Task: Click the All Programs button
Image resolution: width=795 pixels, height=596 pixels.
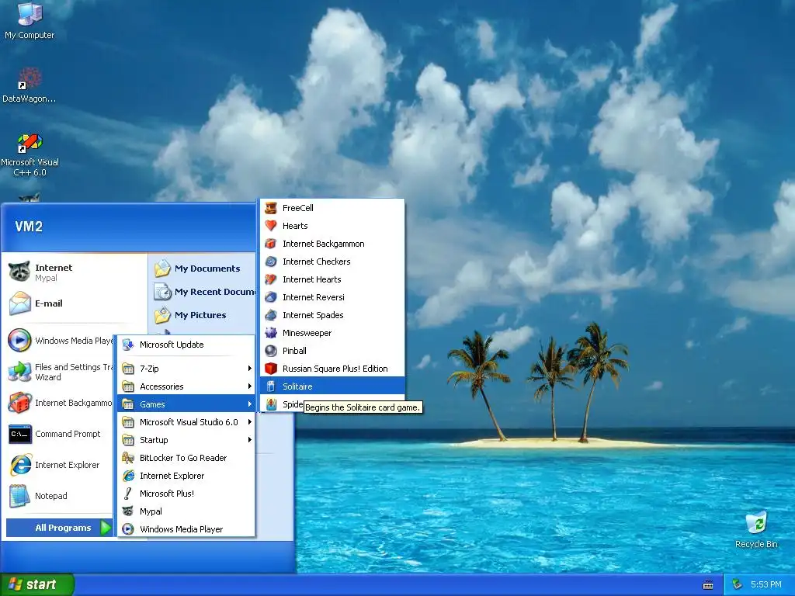Action: pyautogui.click(x=59, y=528)
